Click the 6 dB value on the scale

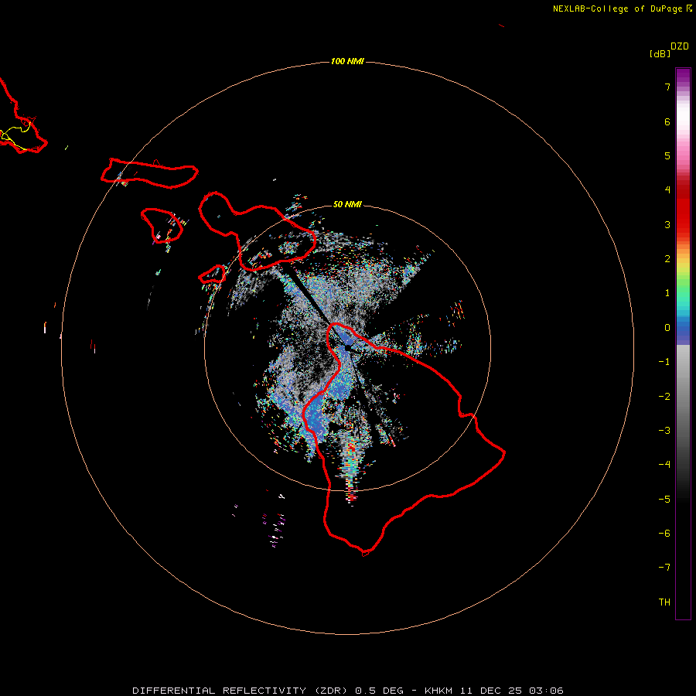coord(667,121)
